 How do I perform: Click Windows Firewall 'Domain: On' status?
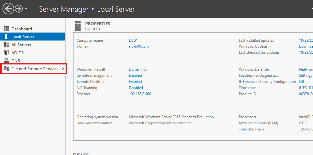point(138,69)
